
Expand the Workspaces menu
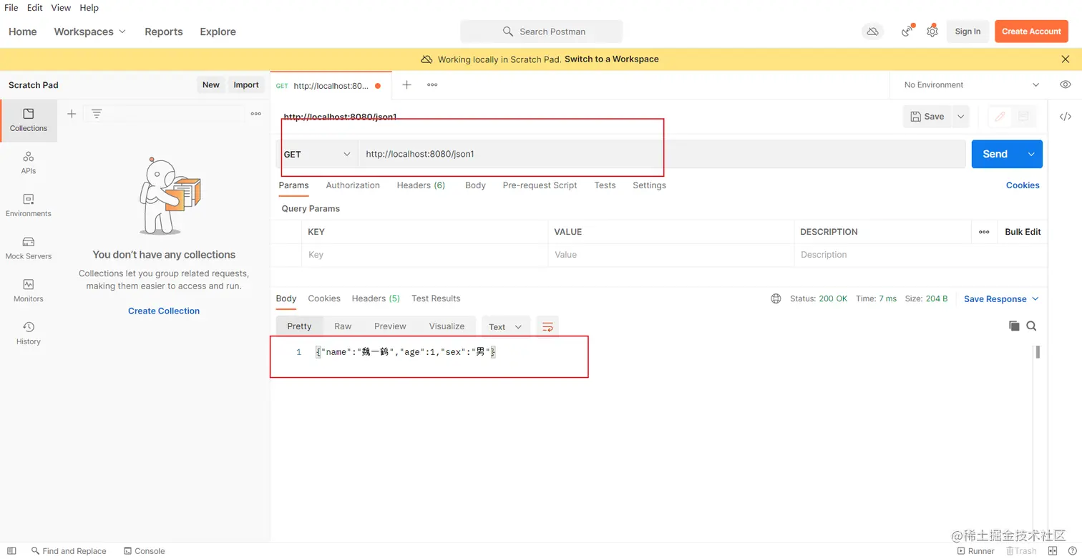pyautogui.click(x=90, y=31)
